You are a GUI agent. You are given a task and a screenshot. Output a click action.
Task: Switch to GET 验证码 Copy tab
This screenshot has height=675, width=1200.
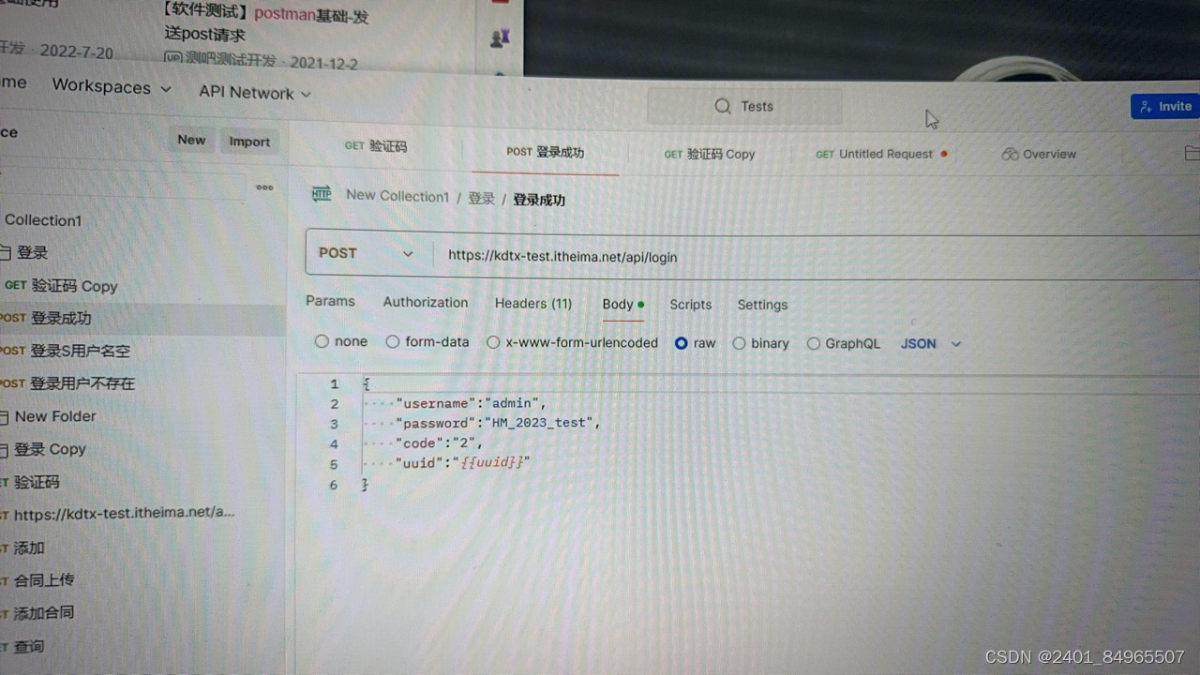(710, 154)
